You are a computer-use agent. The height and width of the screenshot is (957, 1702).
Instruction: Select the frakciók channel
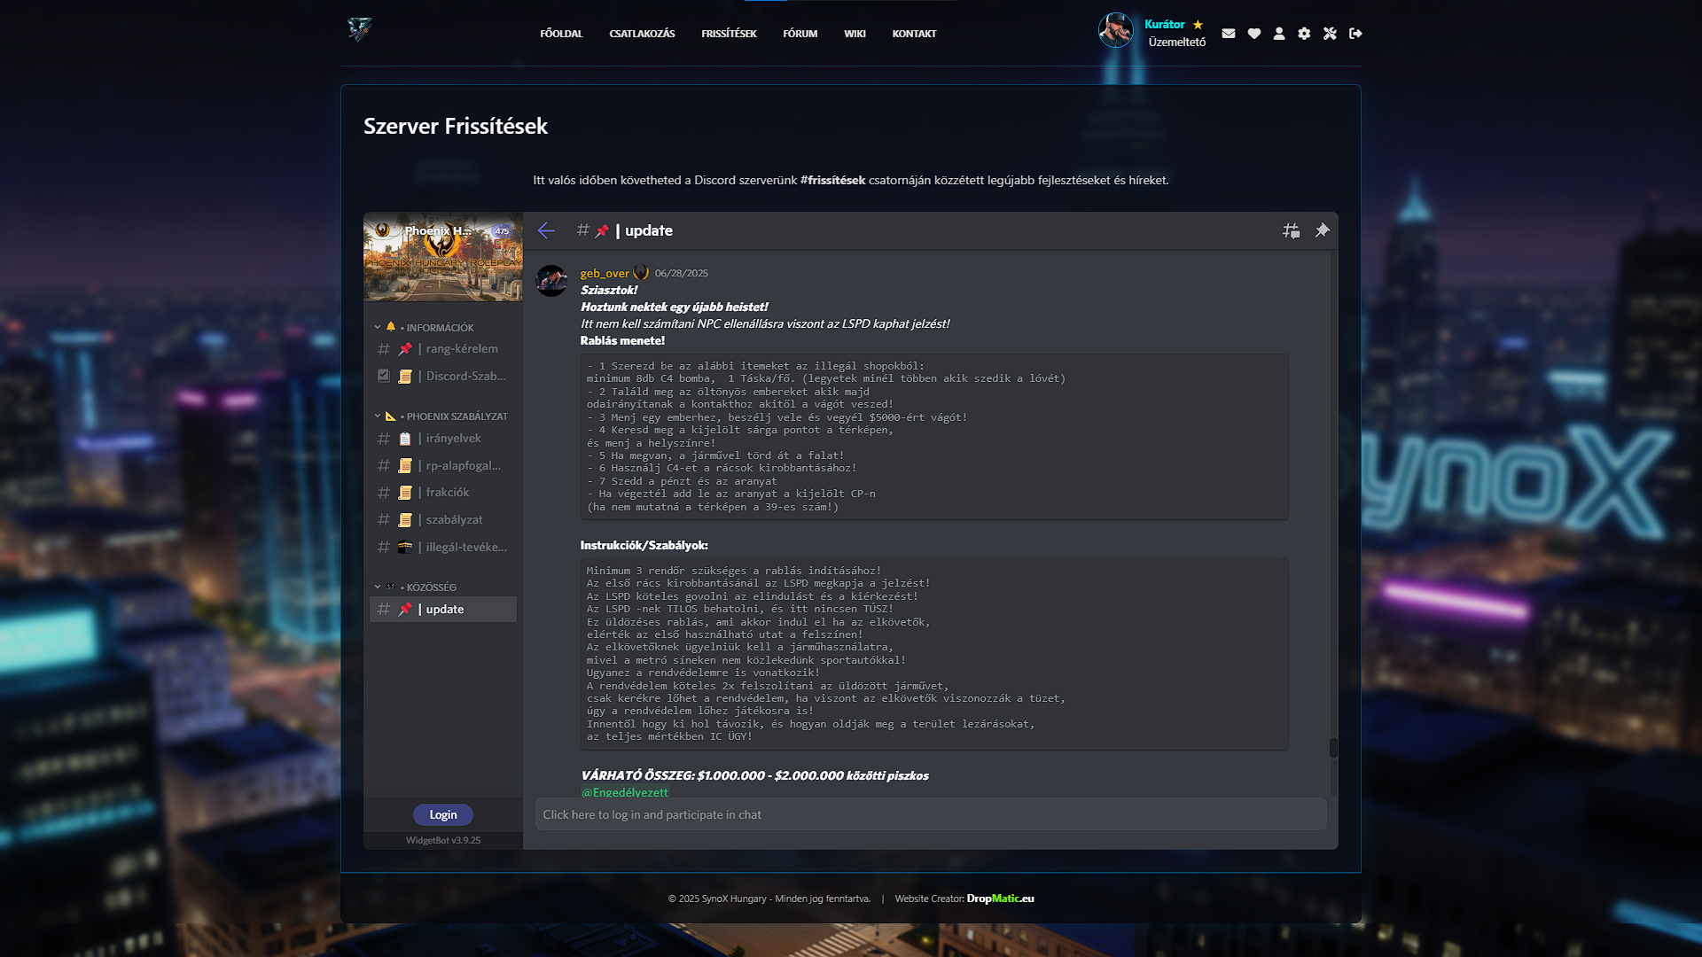443,493
